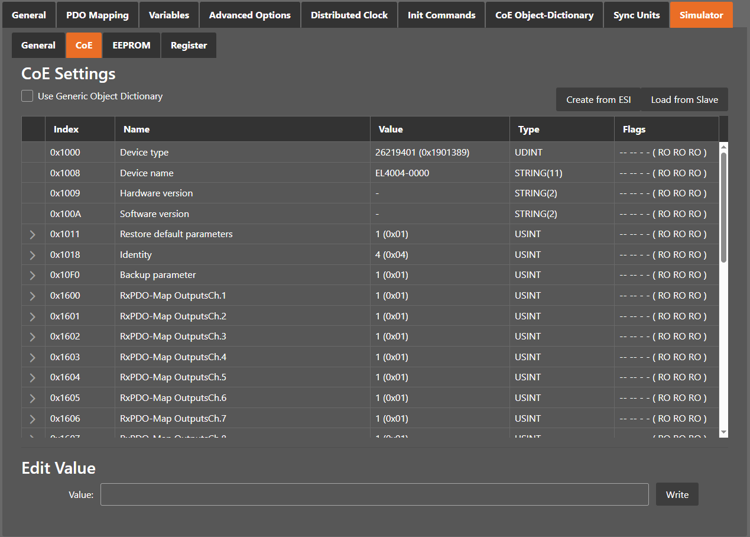Click the scroll down arrow of table
This screenshot has width=750, height=537.
(x=723, y=433)
